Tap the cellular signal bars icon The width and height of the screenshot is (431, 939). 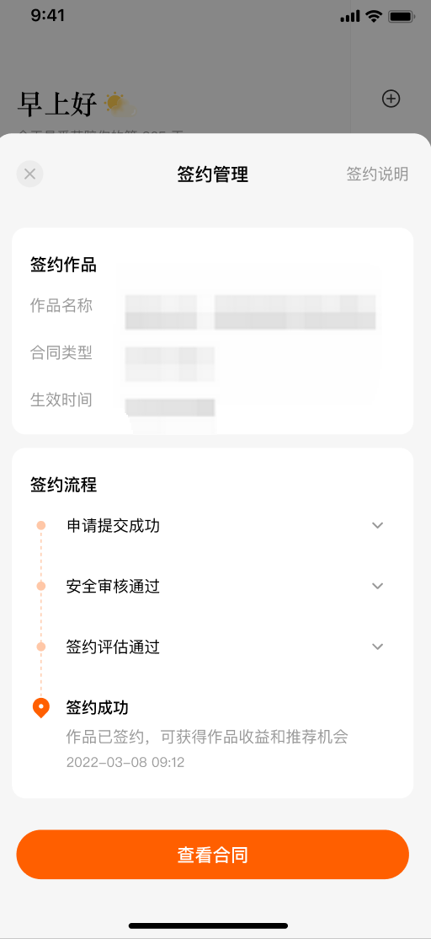pyautogui.click(x=350, y=17)
